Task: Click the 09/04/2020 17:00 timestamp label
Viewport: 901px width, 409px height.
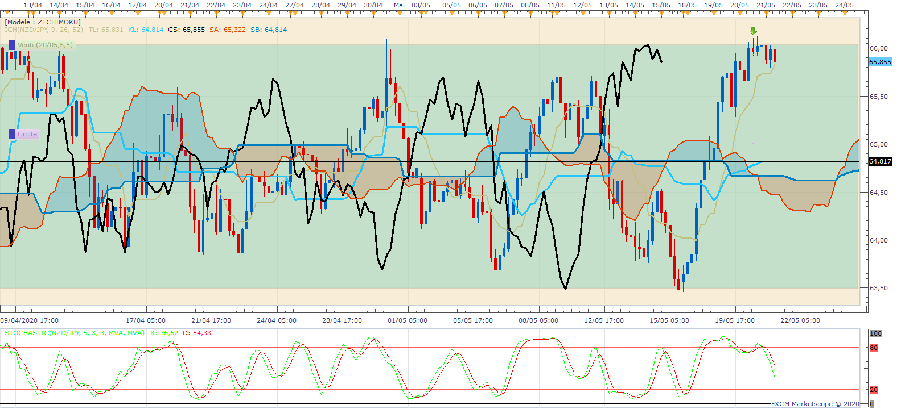Action: (30, 320)
